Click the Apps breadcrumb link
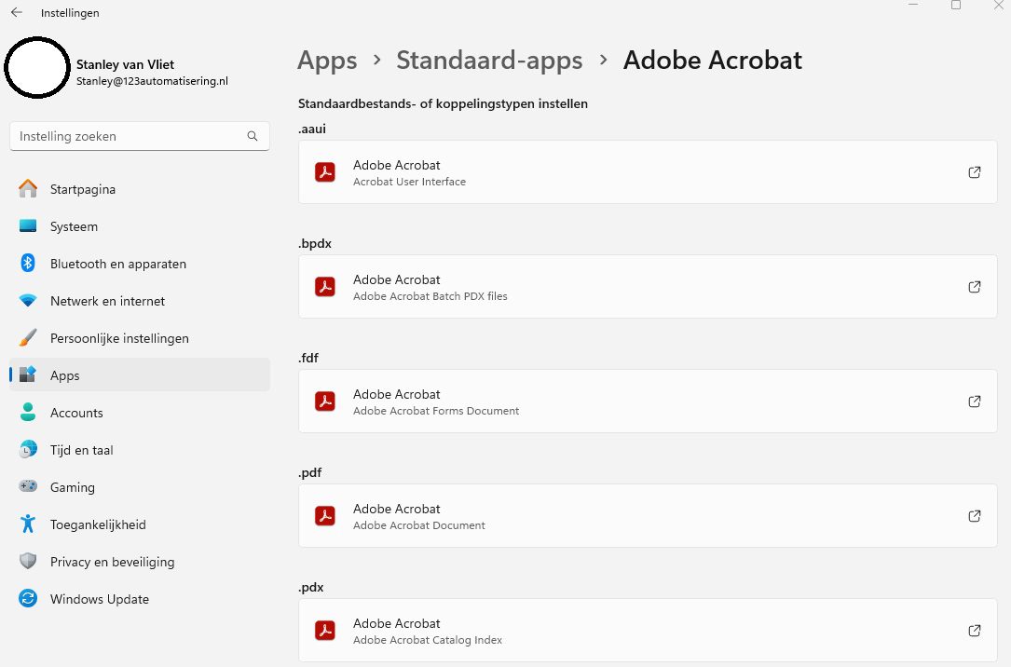The image size is (1011, 667). [327, 61]
